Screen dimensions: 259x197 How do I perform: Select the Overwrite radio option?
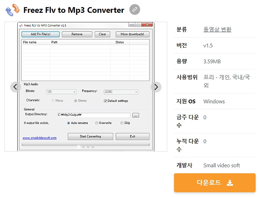tap(97, 123)
